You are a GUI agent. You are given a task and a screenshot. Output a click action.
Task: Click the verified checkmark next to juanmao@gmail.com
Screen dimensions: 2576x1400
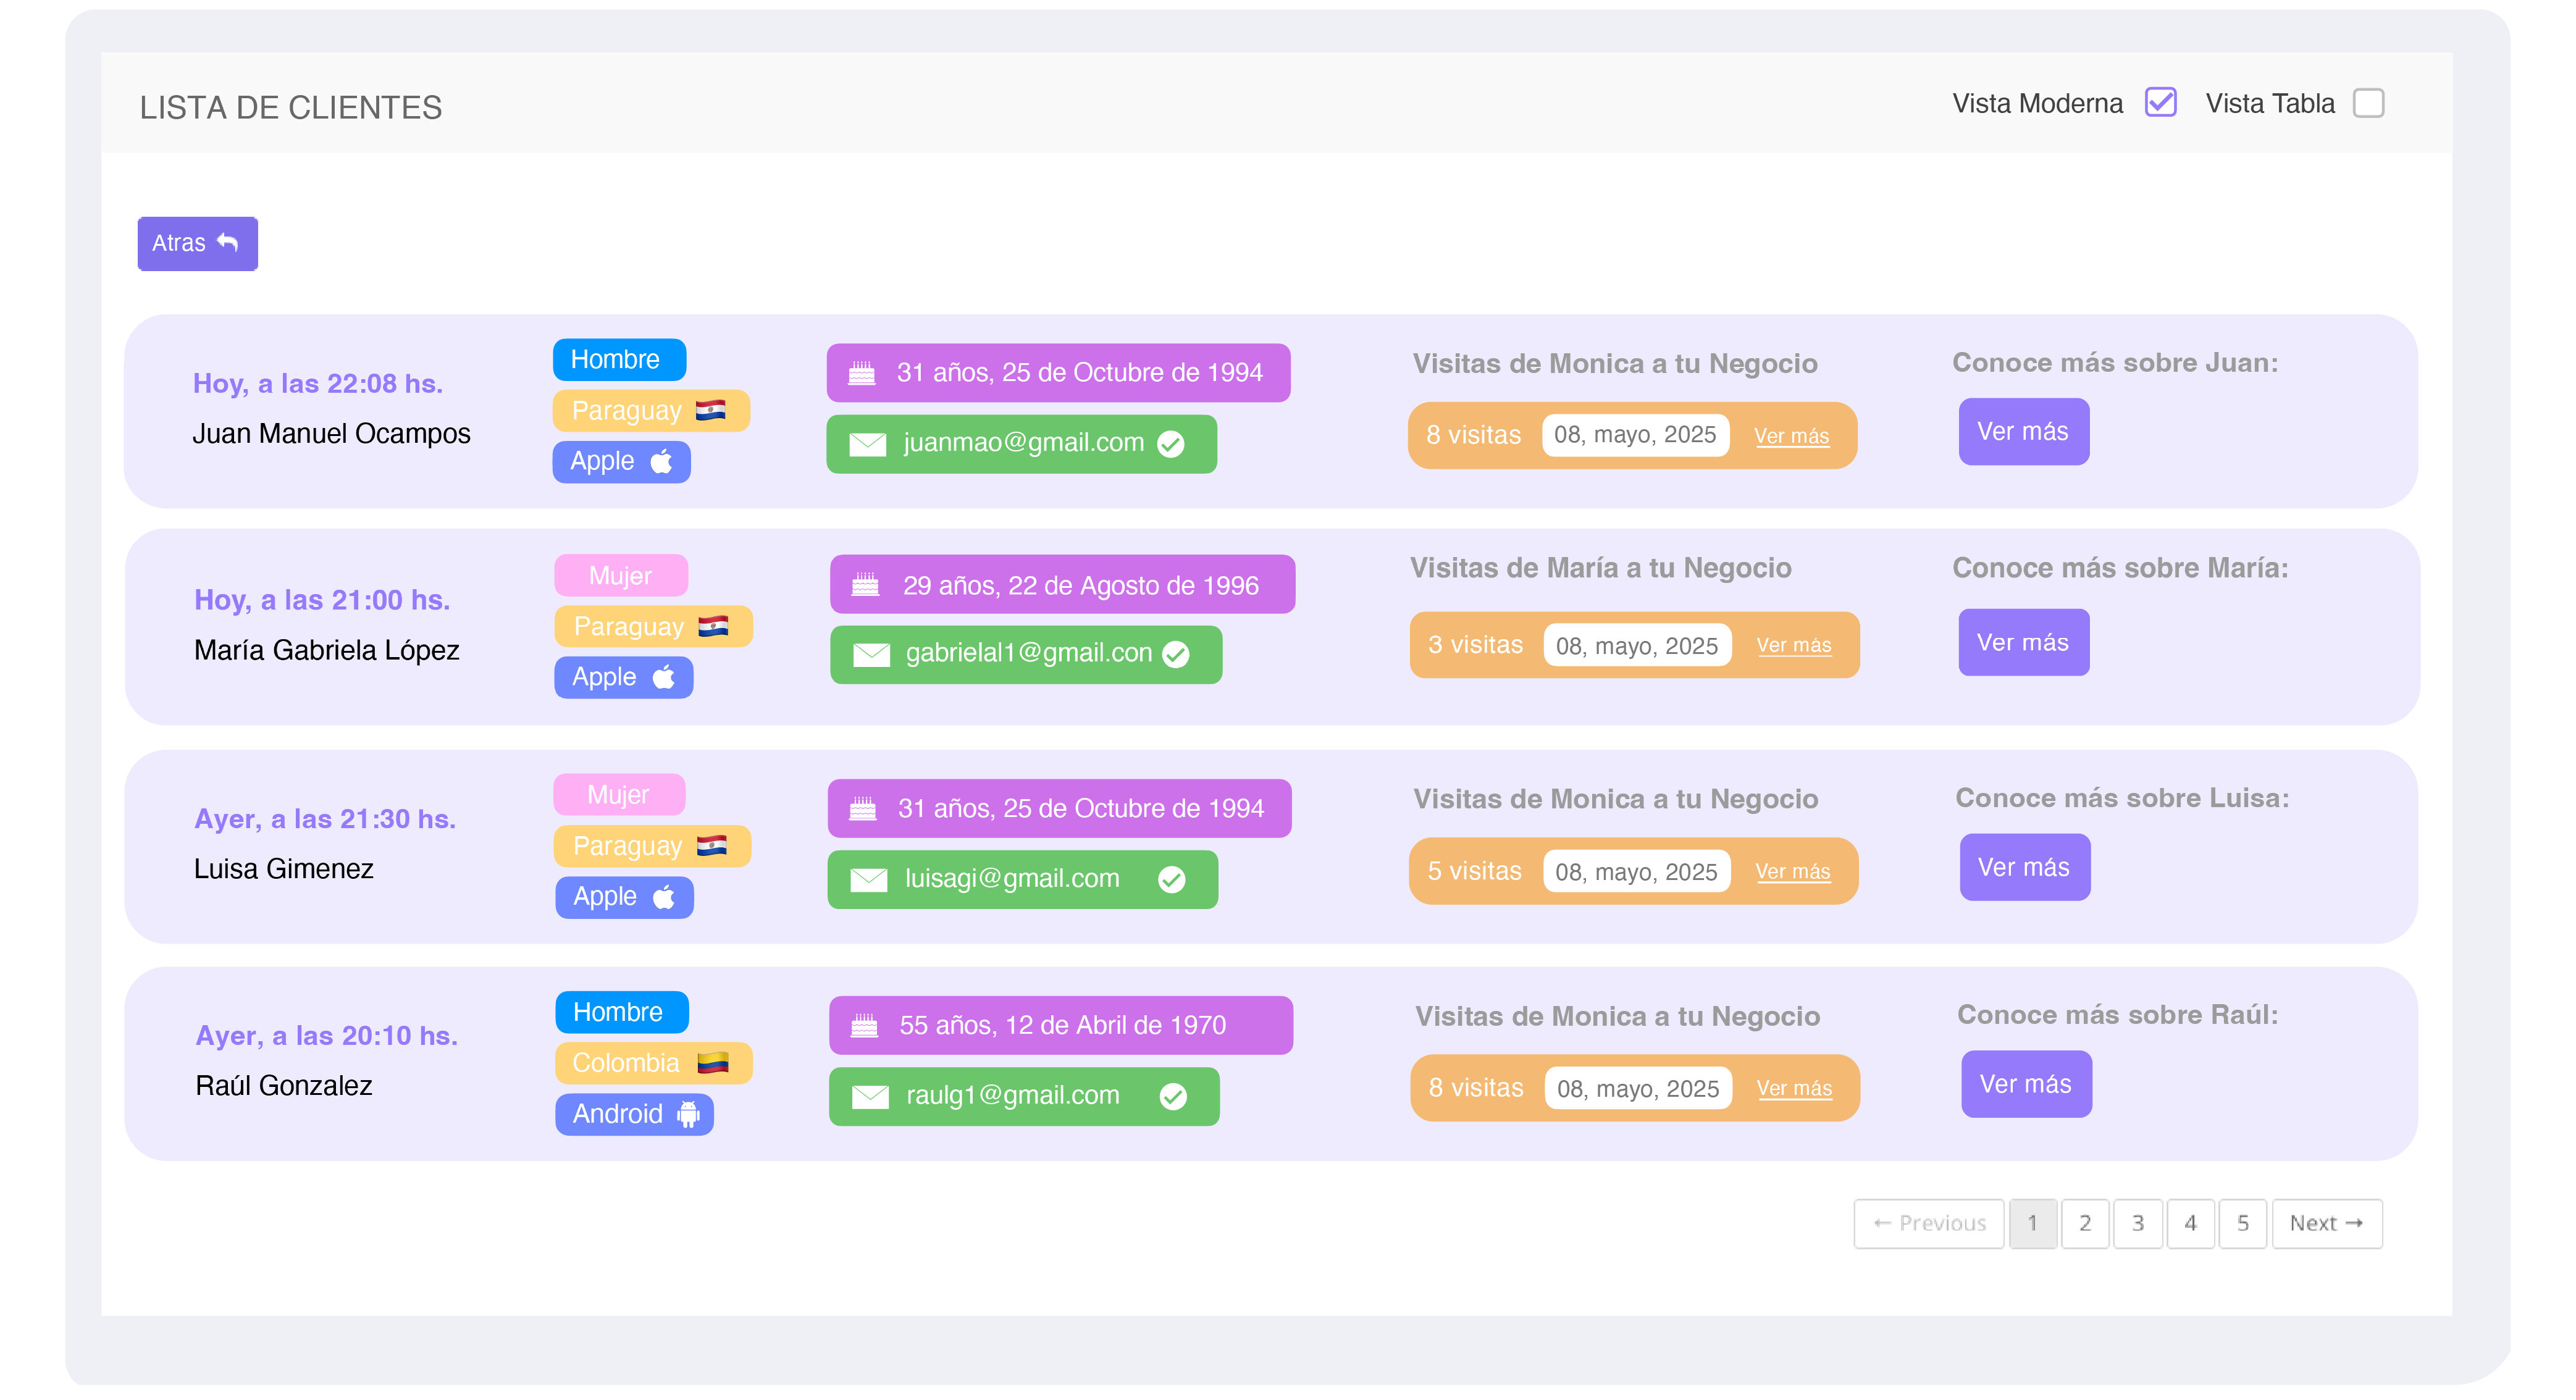click(1170, 443)
